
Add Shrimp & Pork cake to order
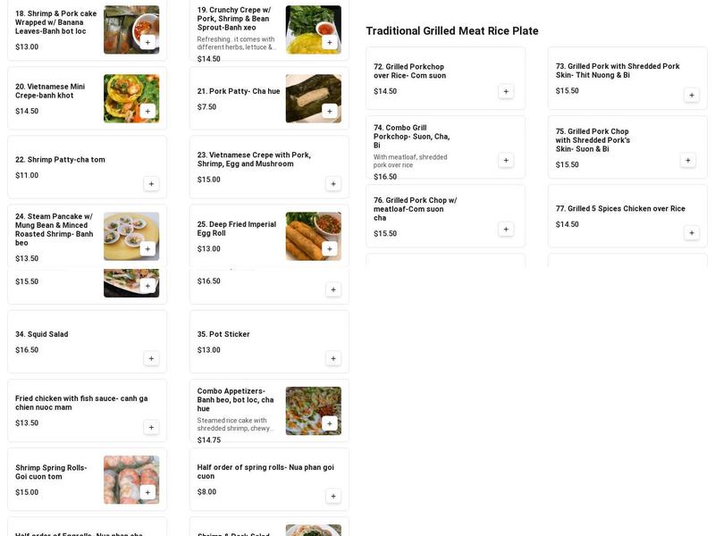149,42
